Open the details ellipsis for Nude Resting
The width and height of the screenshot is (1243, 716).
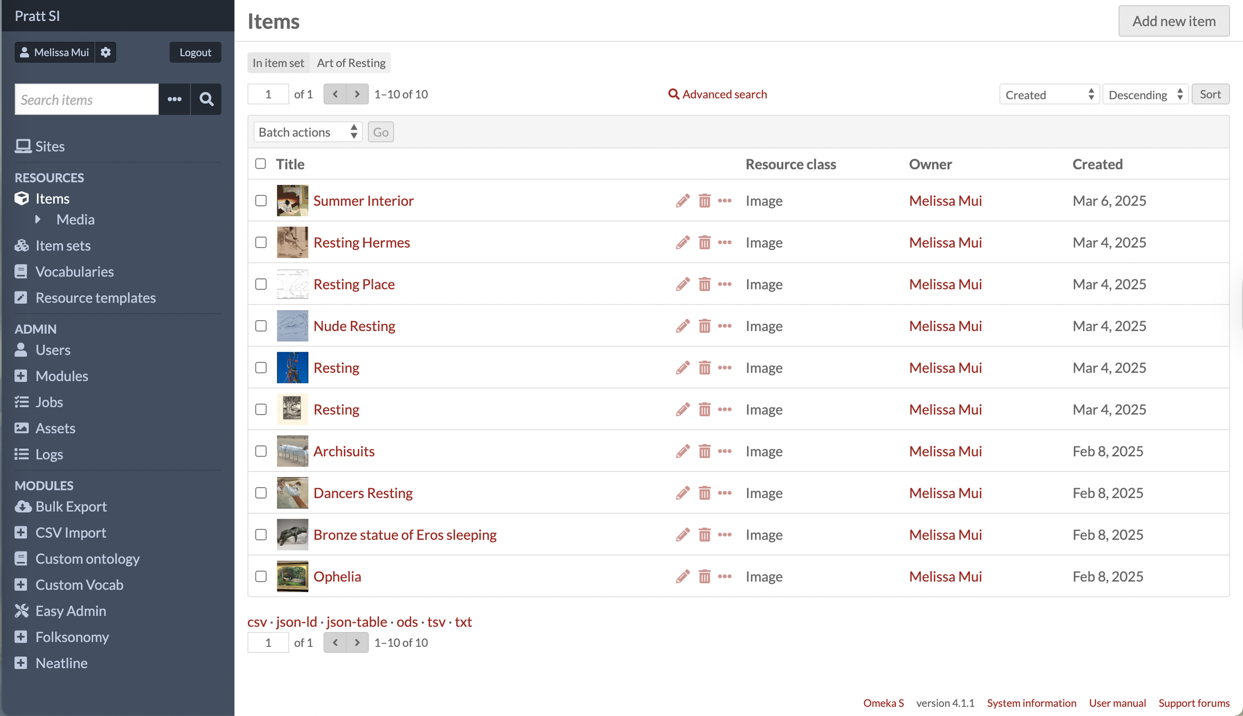725,326
